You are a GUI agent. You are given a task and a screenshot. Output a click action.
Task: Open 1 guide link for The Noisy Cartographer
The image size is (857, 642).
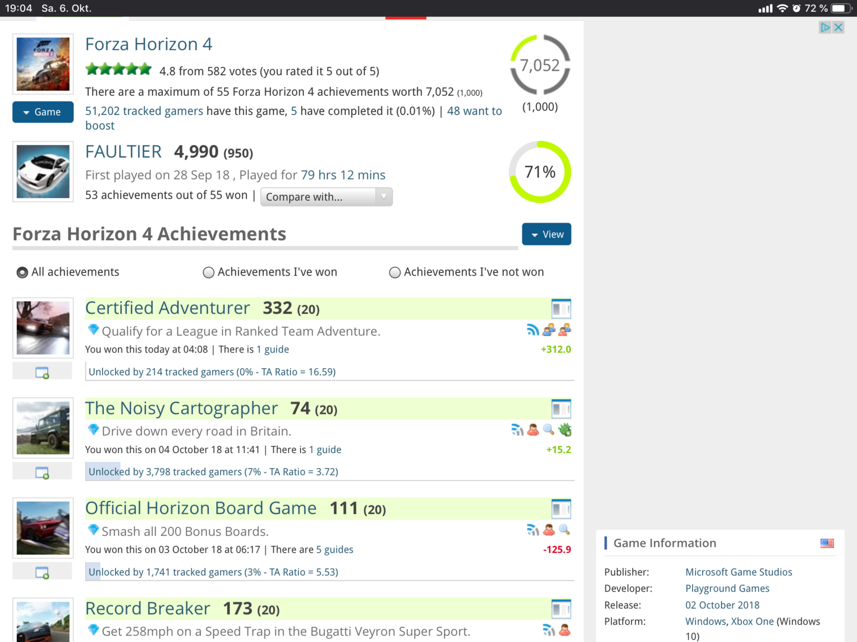click(325, 450)
